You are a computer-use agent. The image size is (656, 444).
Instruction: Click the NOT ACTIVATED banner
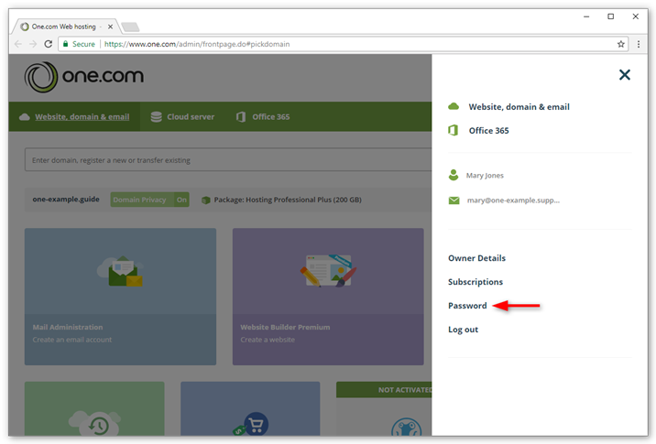(384, 390)
